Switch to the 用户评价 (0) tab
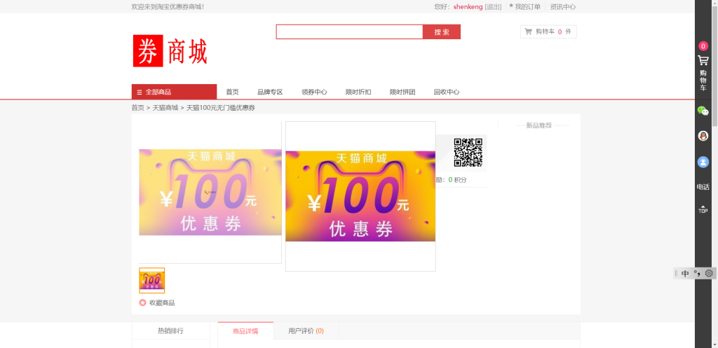The width and height of the screenshot is (718, 348). (306, 330)
